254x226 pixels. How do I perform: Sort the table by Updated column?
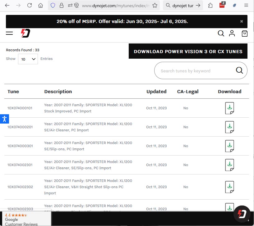click(x=156, y=92)
